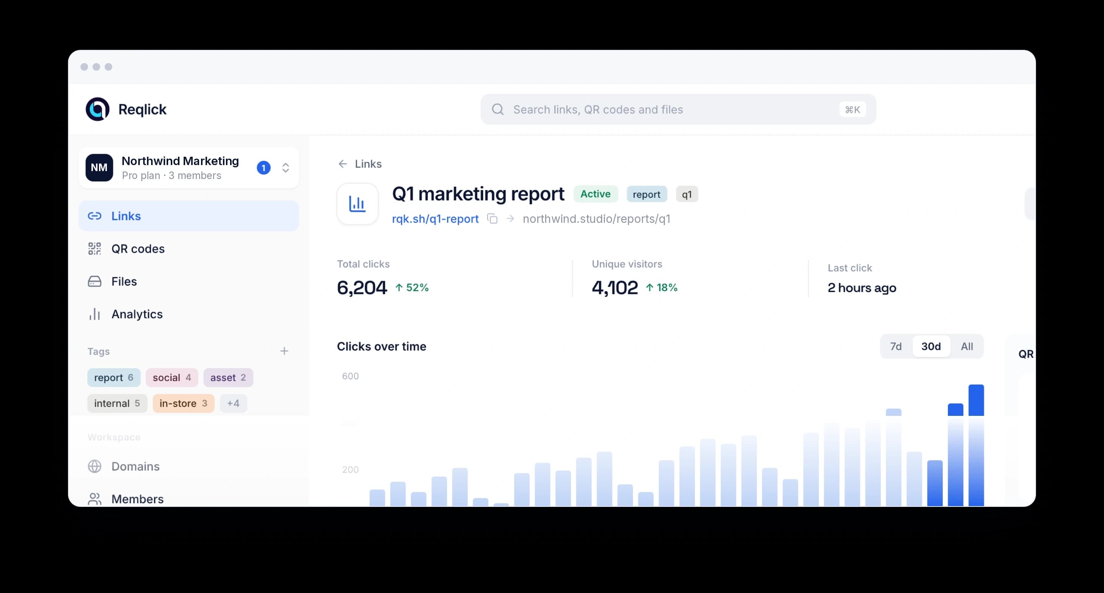
Task: Filter by the internal tag
Action: 117,403
